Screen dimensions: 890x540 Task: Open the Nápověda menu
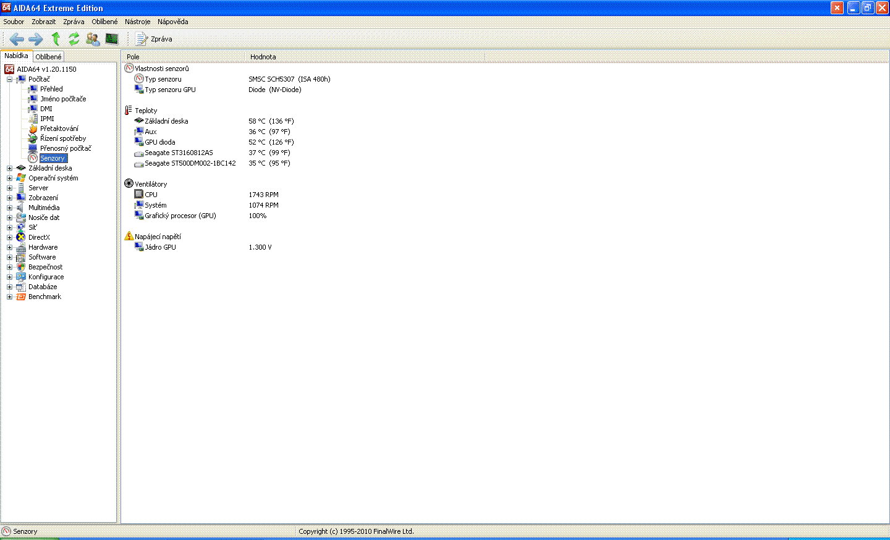tap(172, 22)
